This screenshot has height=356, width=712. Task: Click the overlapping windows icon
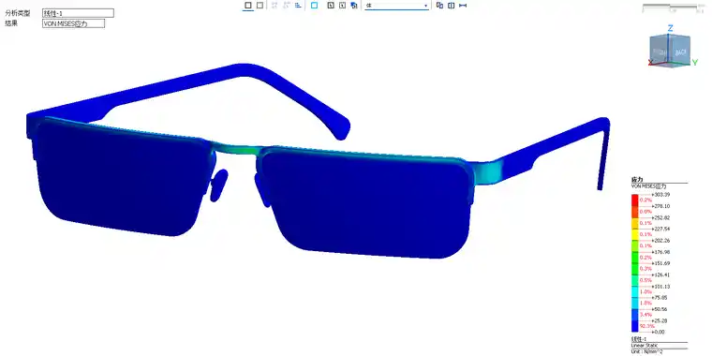click(439, 6)
